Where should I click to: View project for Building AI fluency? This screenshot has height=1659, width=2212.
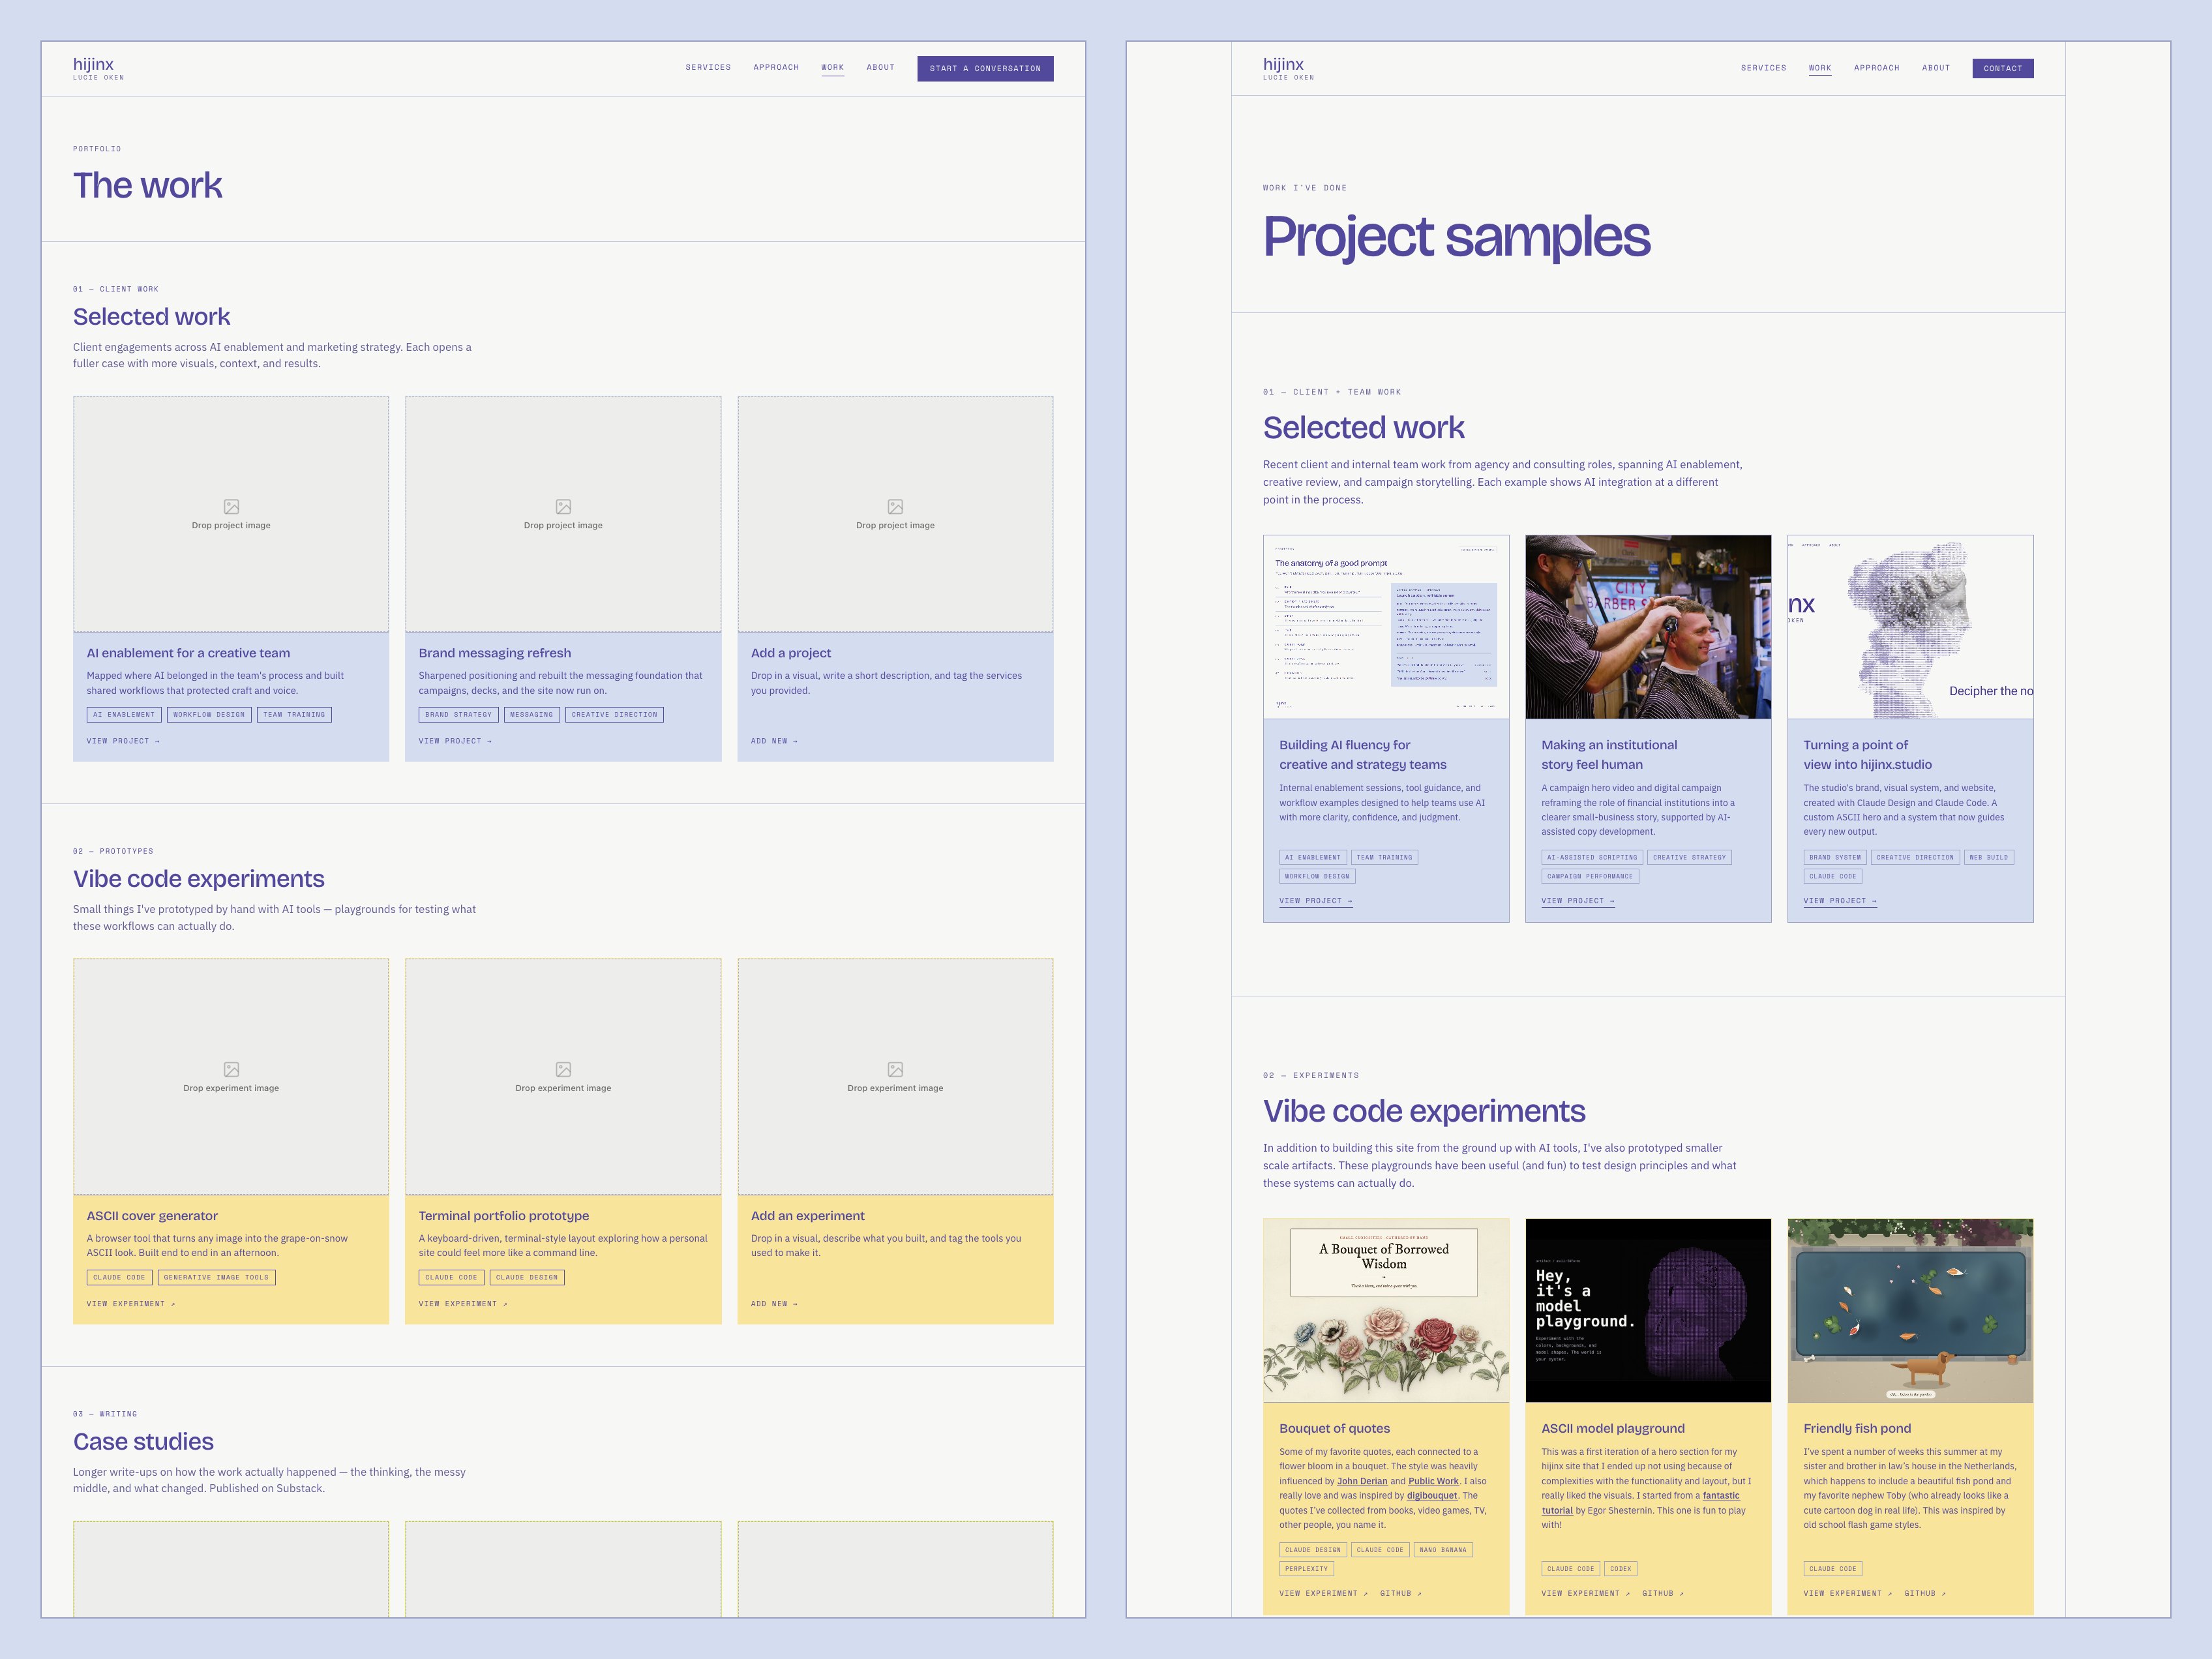(1316, 901)
